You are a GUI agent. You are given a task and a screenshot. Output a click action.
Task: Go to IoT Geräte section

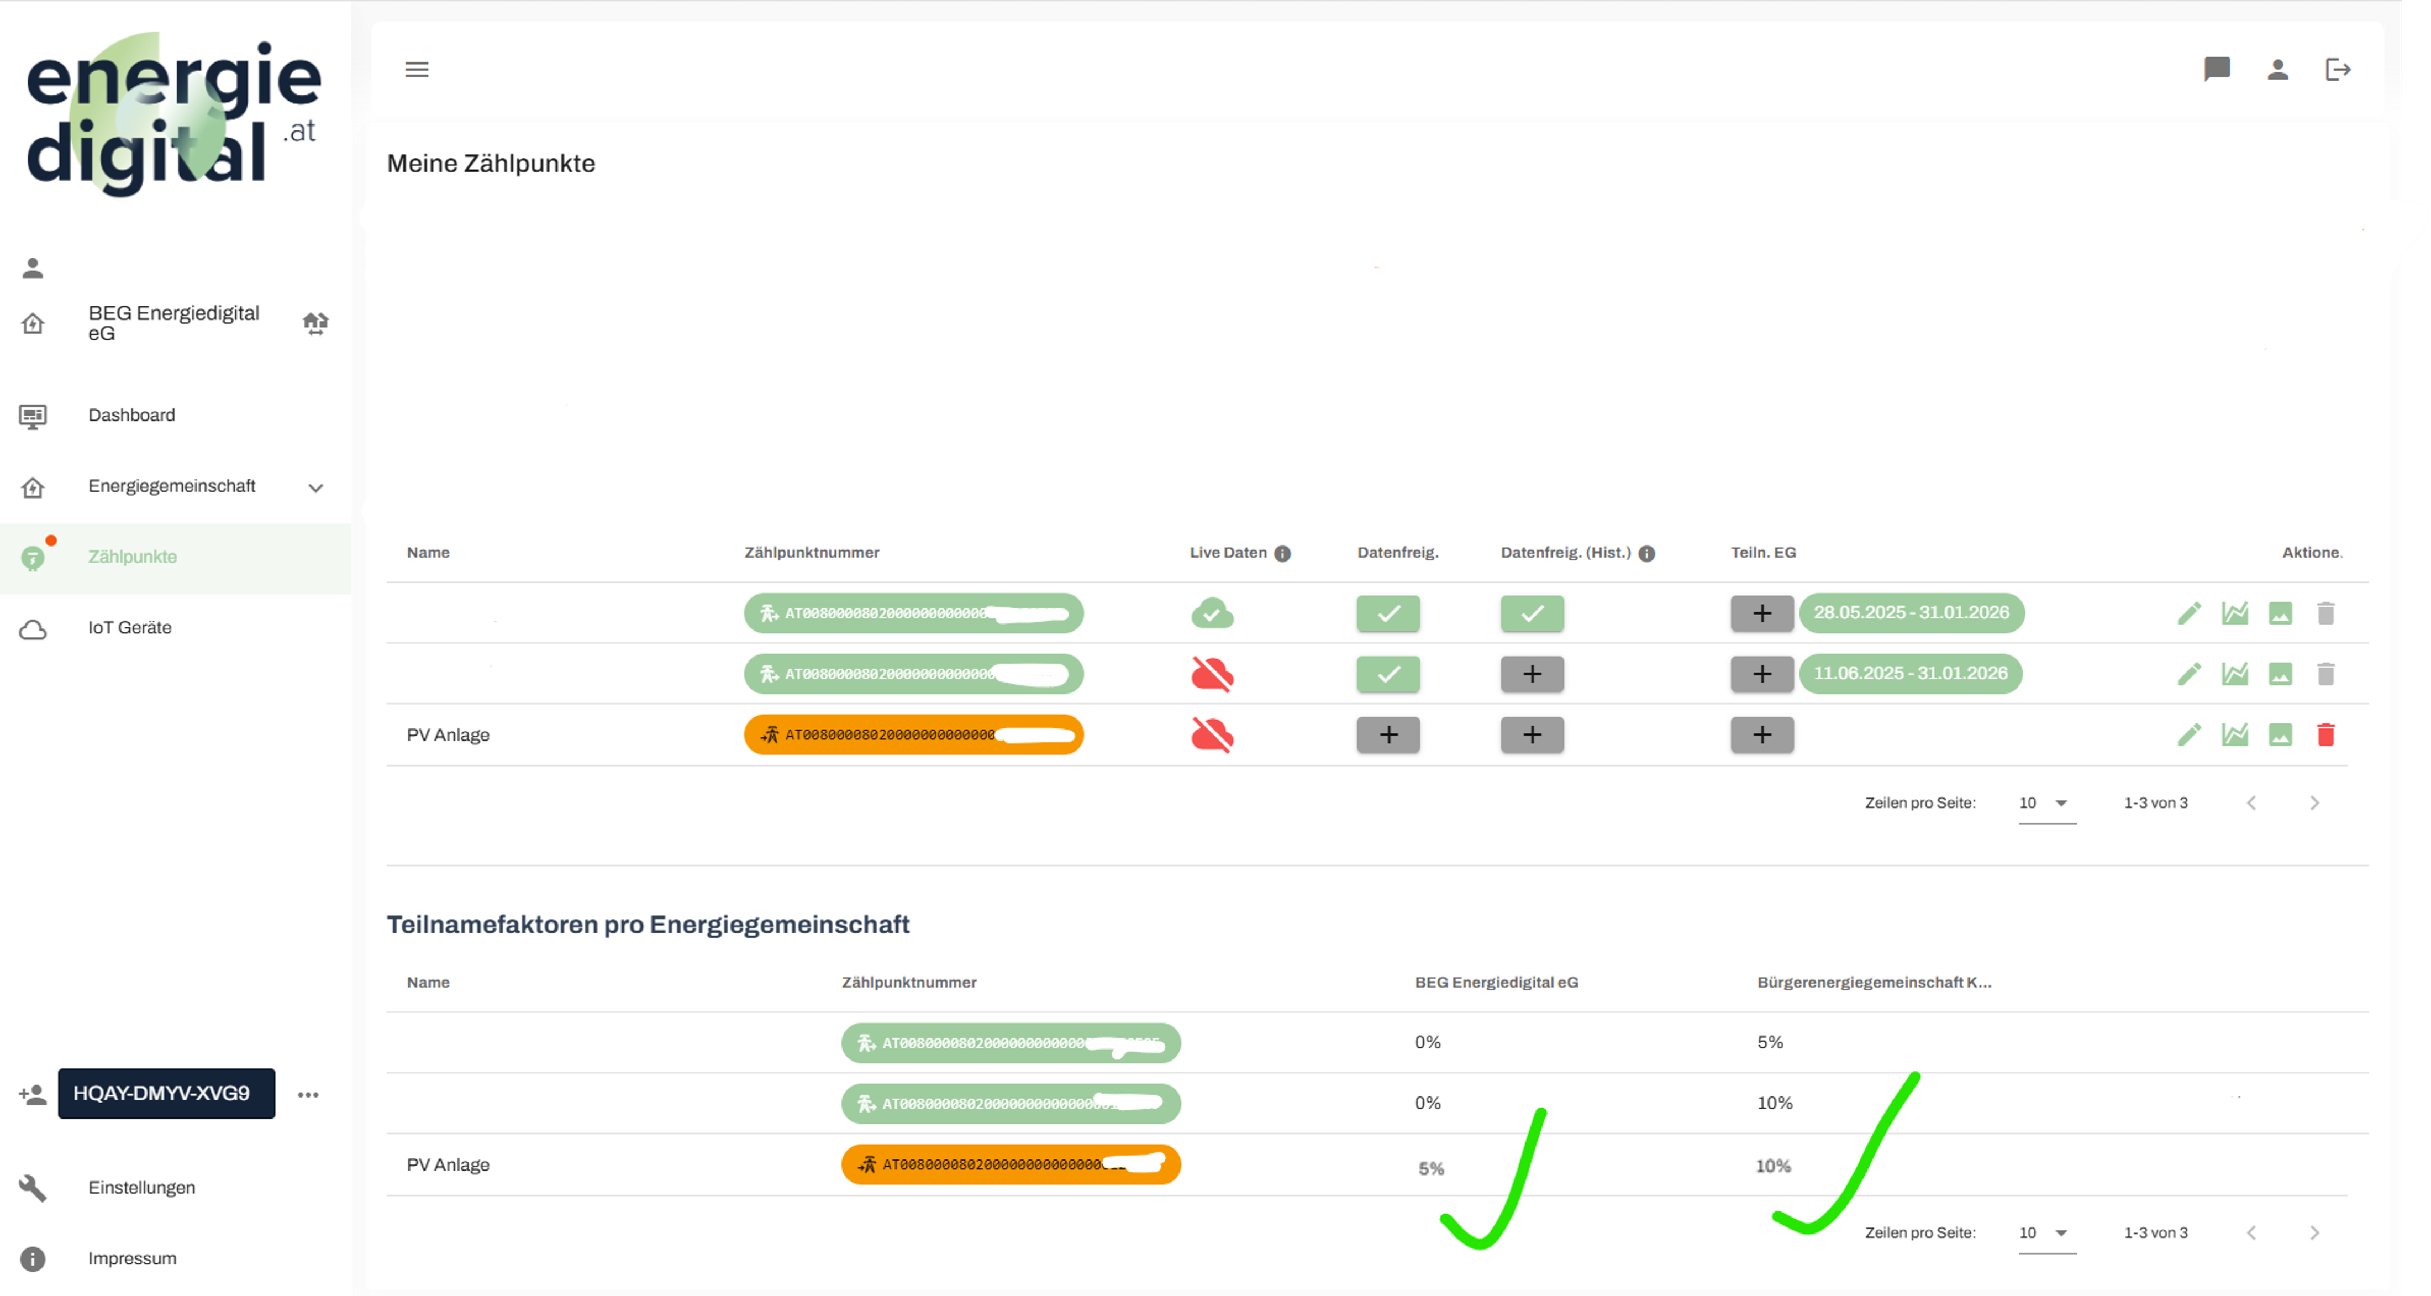click(129, 628)
